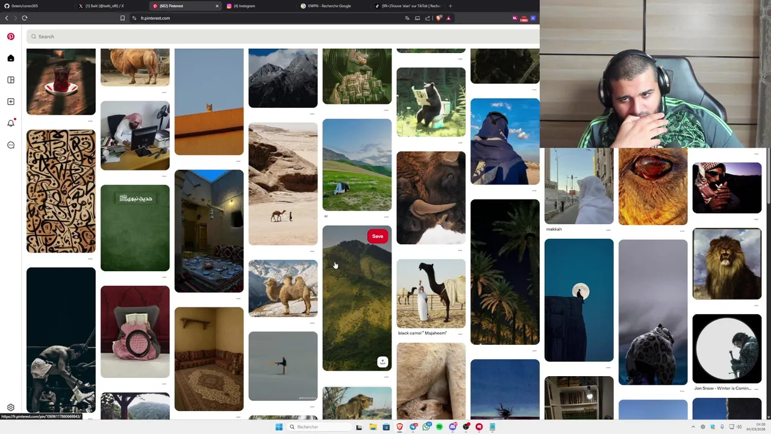The image size is (771, 434).
Task: Reload the page with refresh icon
Action: (25, 18)
